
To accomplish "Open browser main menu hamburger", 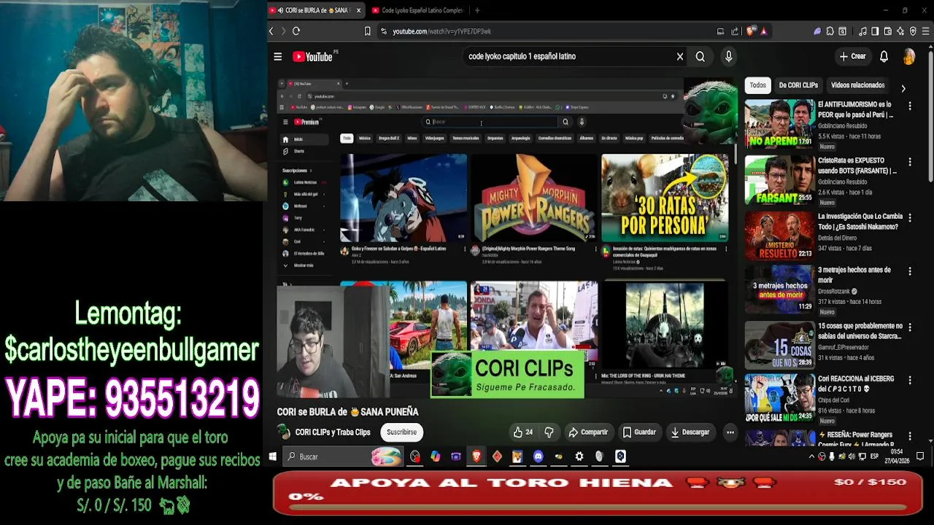I will point(926,31).
